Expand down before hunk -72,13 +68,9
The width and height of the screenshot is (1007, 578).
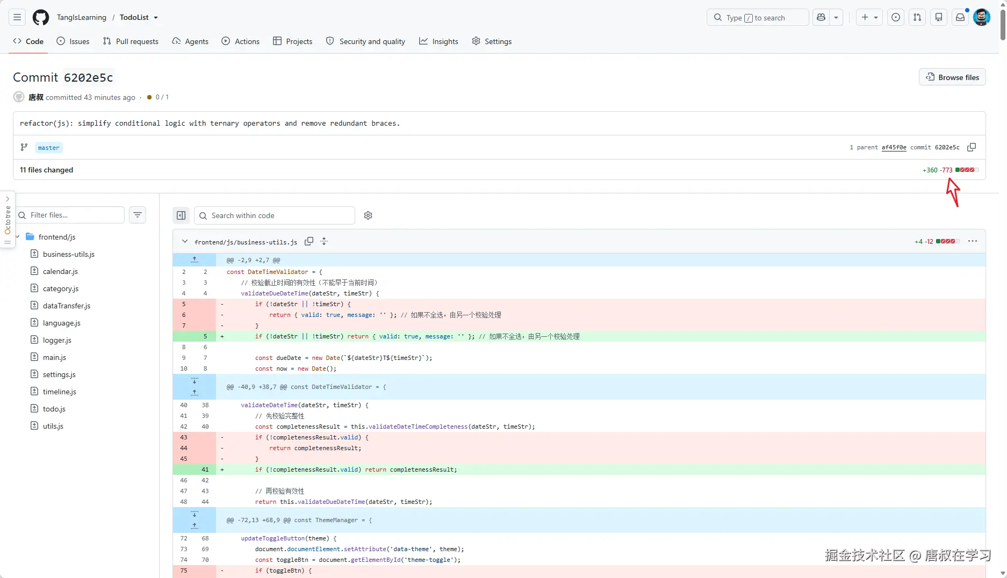[x=195, y=514]
